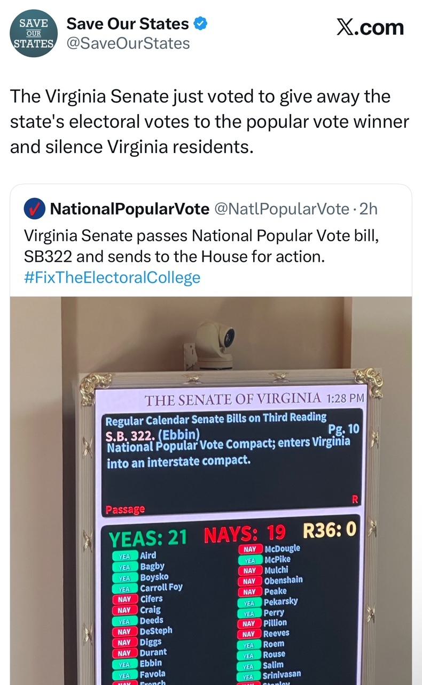Open the quoted post text about SB322
422x685 pixels.
click(x=201, y=246)
